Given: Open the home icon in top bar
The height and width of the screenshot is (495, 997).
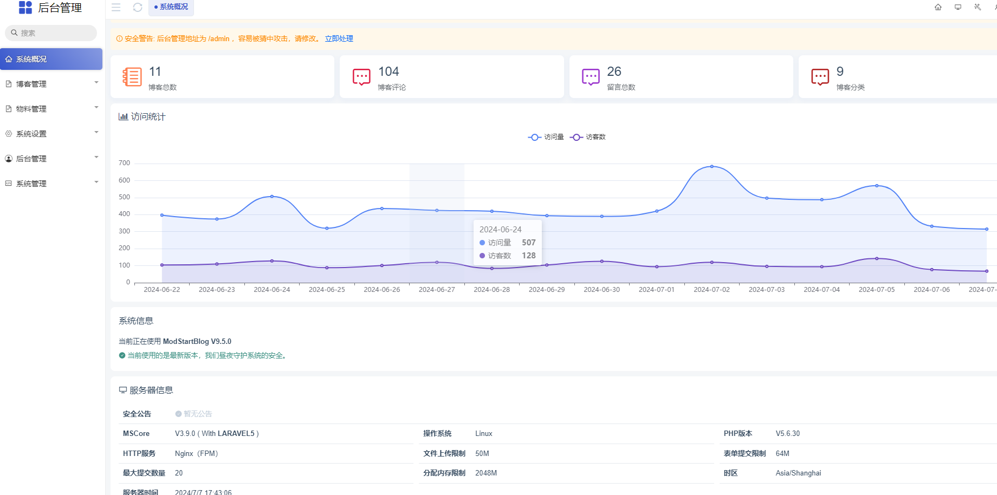Looking at the screenshot, I should 938,7.
